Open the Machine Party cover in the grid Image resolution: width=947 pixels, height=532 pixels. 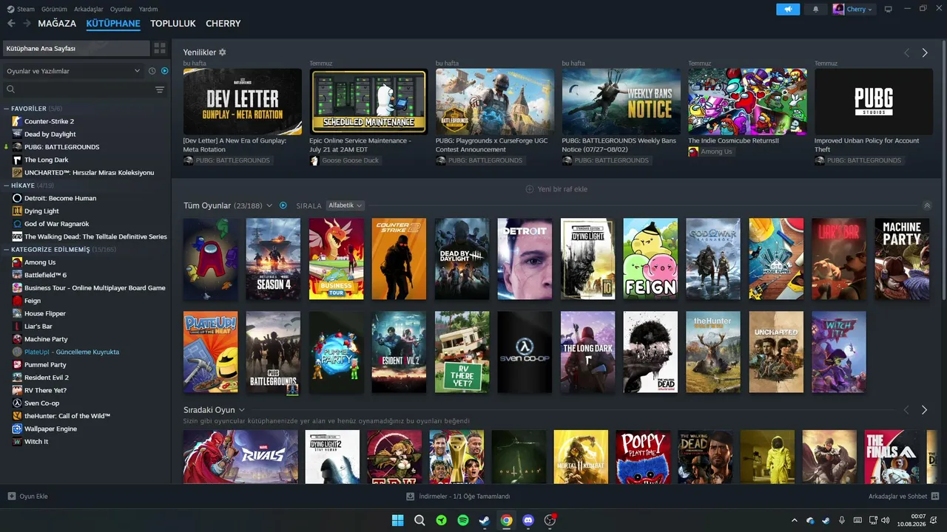[x=902, y=259]
